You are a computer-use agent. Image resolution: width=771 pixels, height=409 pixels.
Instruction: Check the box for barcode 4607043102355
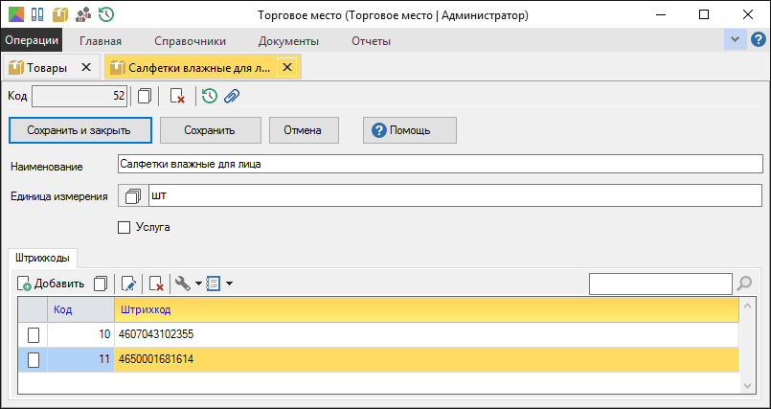(x=33, y=335)
